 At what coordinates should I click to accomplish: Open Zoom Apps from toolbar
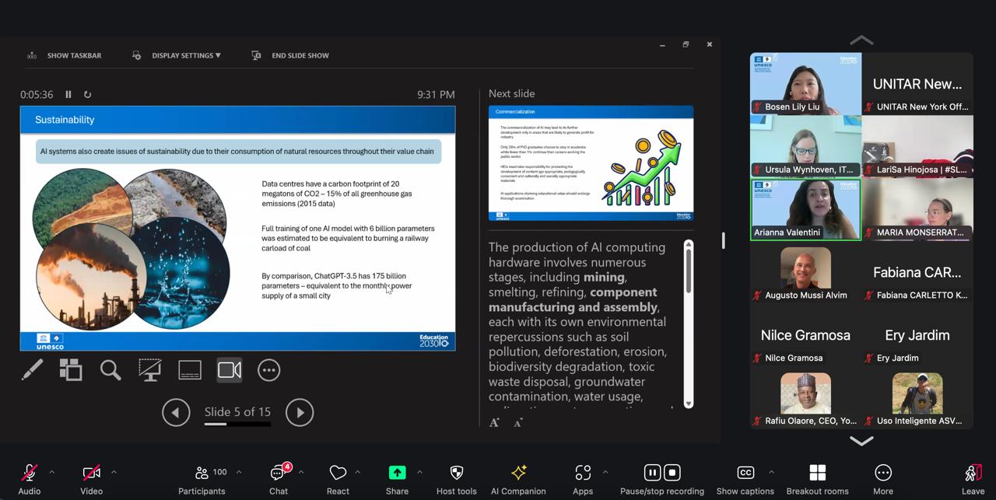coord(583,479)
